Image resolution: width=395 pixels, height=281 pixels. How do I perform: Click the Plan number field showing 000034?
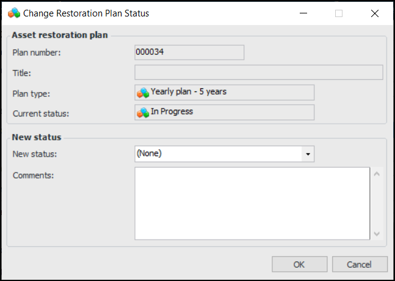189,52
